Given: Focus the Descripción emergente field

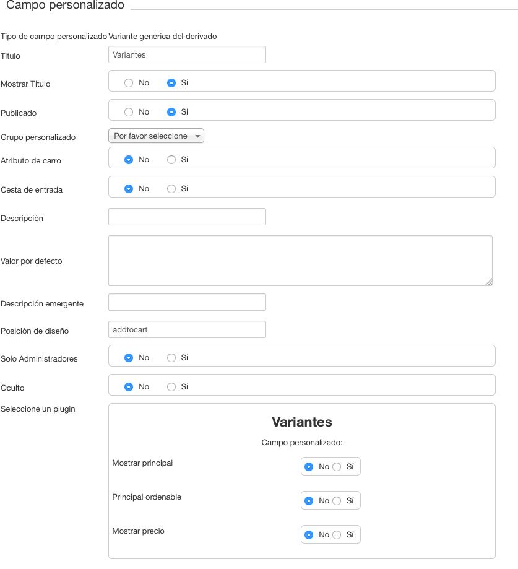Looking at the screenshot, I should (x=187, y=302).
